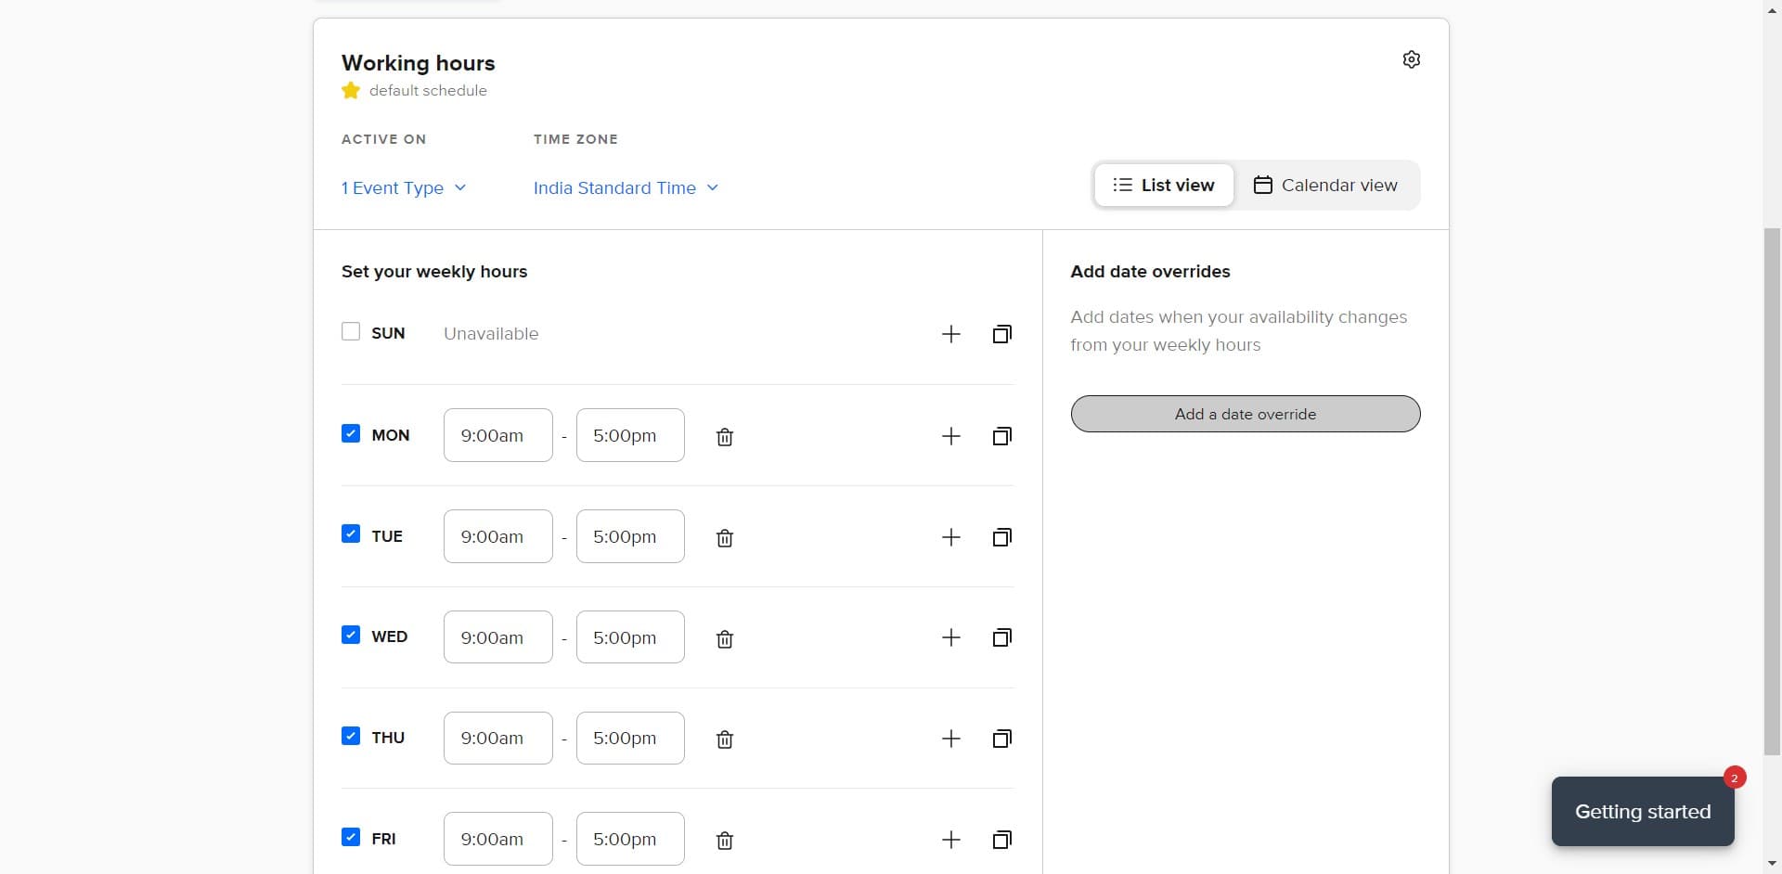1782x874 pixels.
Task: Open the Getting started panel
Action: point(1642,811)
